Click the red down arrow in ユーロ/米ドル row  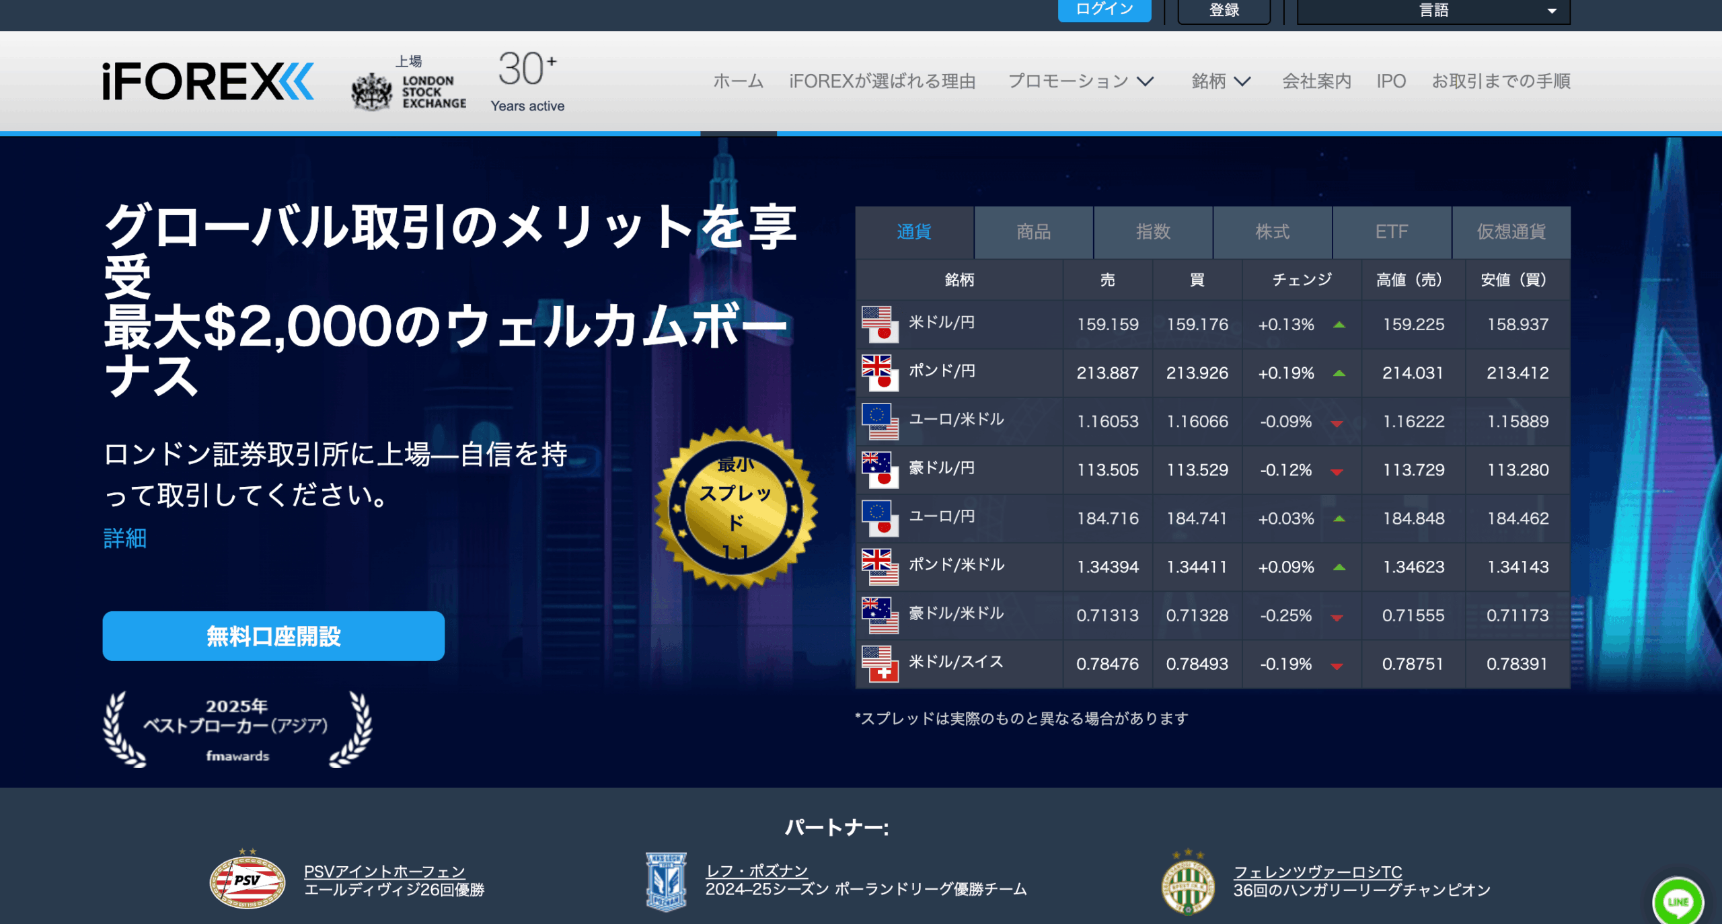click(x=1337, y=424)
